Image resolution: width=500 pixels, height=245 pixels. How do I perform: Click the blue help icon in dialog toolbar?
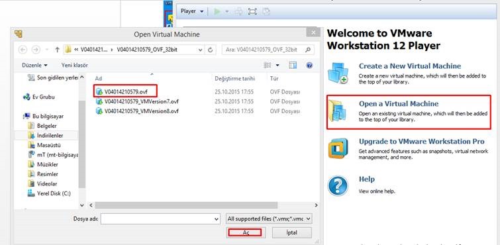tap(309, 65)
